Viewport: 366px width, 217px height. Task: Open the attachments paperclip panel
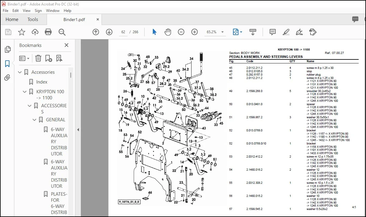8,78
